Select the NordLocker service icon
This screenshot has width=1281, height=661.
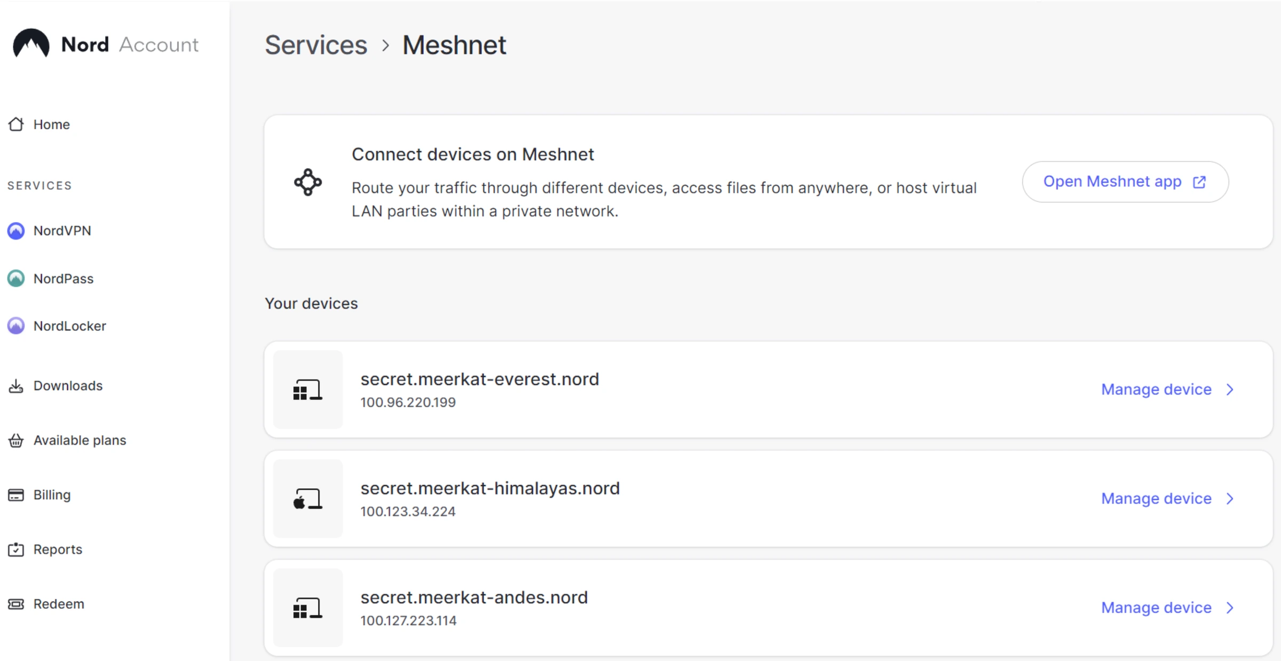coord(16,326)
